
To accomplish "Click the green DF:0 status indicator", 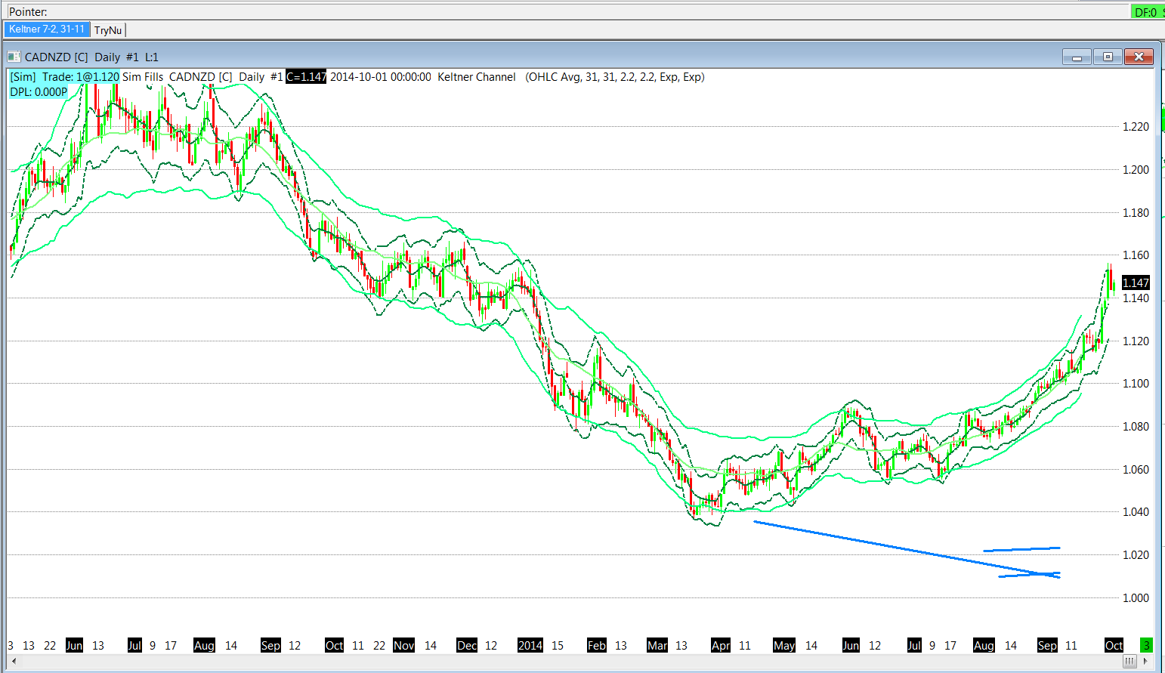I will coord(1145,12).
